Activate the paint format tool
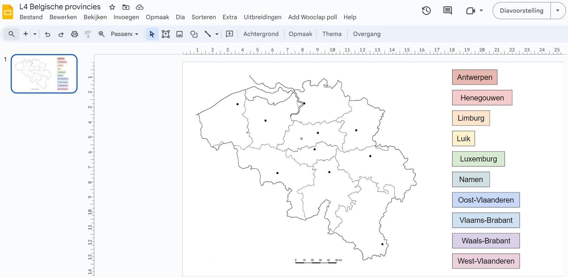Screen dimensions: 568x277 click(x=88, y=34)
